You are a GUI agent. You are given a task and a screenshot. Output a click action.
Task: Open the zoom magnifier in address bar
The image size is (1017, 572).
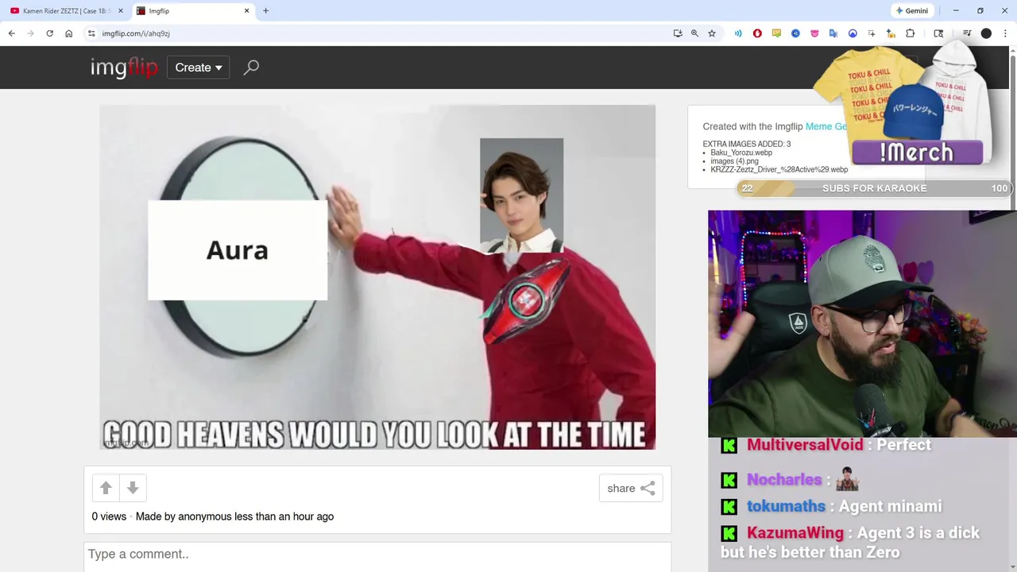694,33
